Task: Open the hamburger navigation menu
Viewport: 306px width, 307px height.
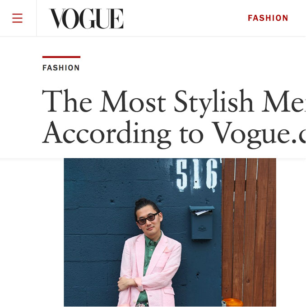Action: click(x=18, y=18)
